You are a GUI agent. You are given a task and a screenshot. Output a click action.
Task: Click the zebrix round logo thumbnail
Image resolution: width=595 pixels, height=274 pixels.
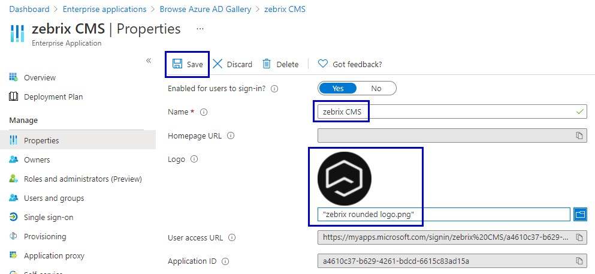(x=345, y=179)
